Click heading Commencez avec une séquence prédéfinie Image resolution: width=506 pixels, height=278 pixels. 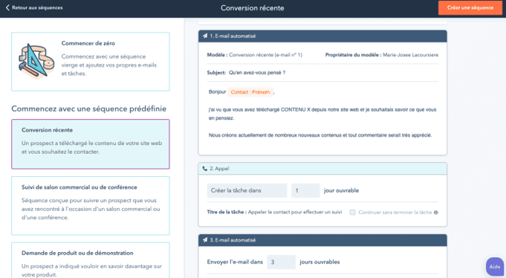[x=89, y=109]
